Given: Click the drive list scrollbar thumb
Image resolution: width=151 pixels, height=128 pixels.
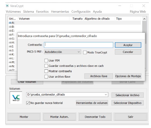Looking at the screenshot, I should 144,32.
